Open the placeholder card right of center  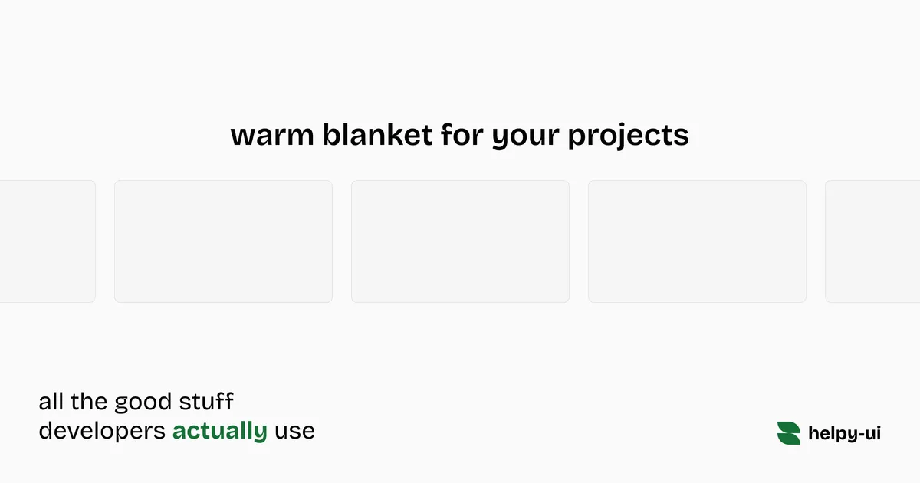click(x=697, y=242)
